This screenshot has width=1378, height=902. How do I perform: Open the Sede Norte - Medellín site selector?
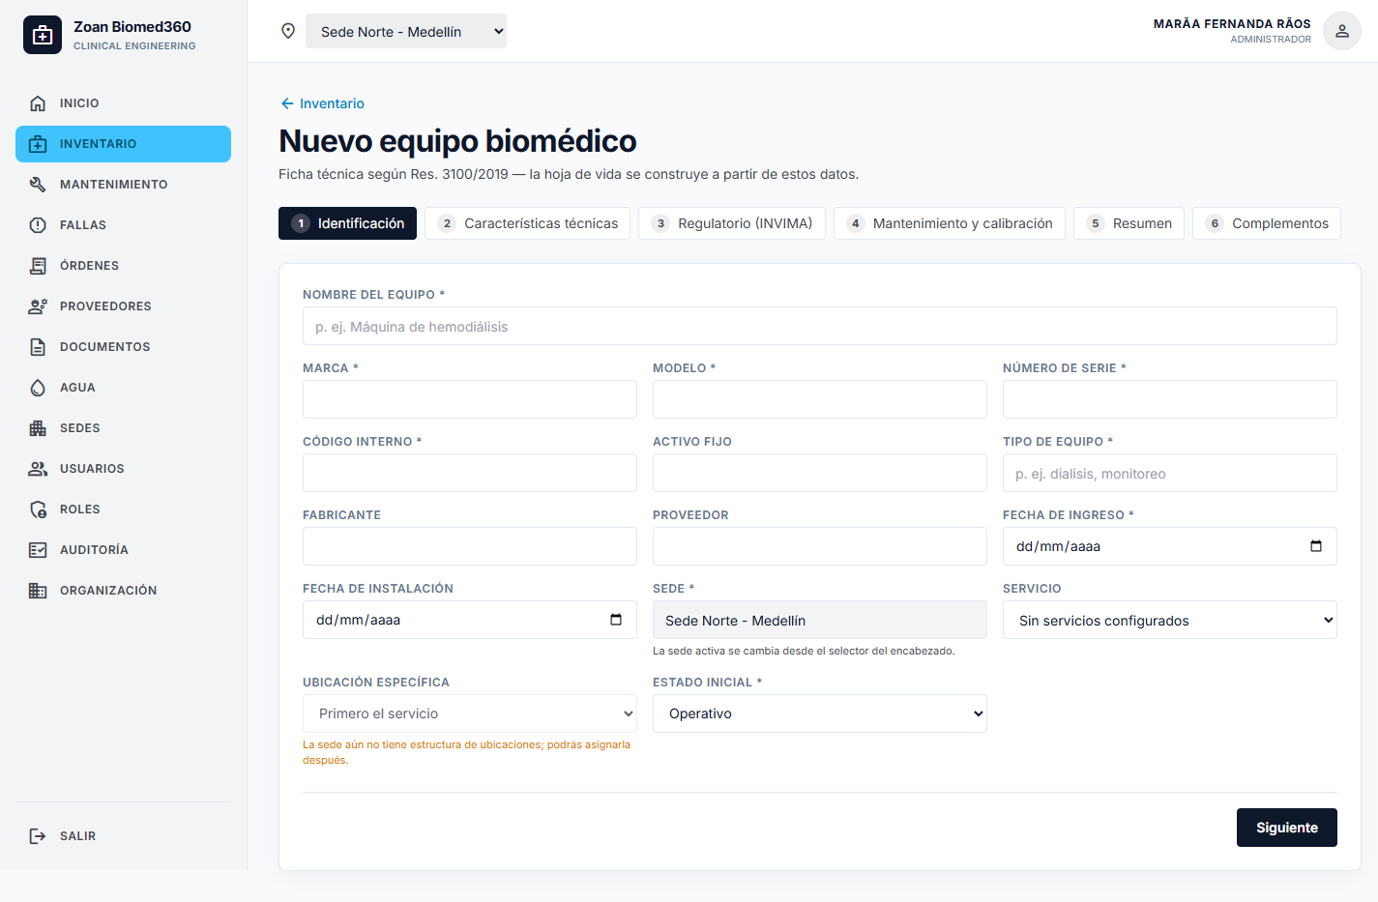tap(406, 31)
